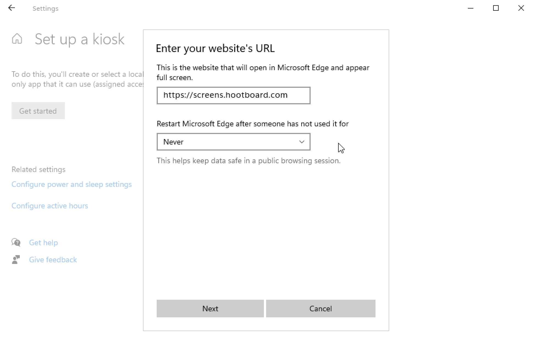The height and width of the screenshot is (360, 533).
Task: Click the Settings window title text
Action: (45, 9)
